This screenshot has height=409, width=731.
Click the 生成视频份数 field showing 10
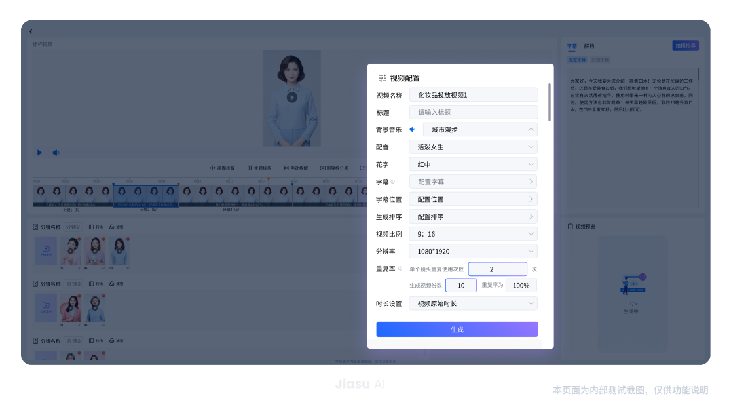[x=460, y=286]
